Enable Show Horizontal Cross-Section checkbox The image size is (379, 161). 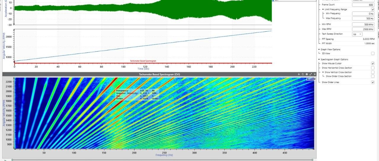(373, 68)
